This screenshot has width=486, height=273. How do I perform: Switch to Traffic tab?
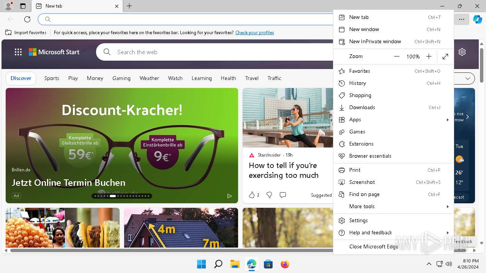pos(274,78)
